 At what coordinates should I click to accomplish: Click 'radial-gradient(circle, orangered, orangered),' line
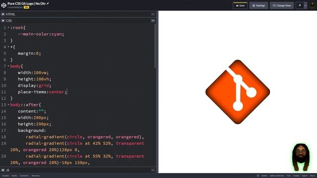click(x=85, y=137)
